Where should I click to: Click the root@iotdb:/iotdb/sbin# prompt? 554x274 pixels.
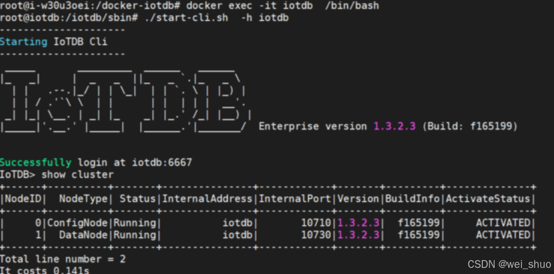tap(69, 18)
